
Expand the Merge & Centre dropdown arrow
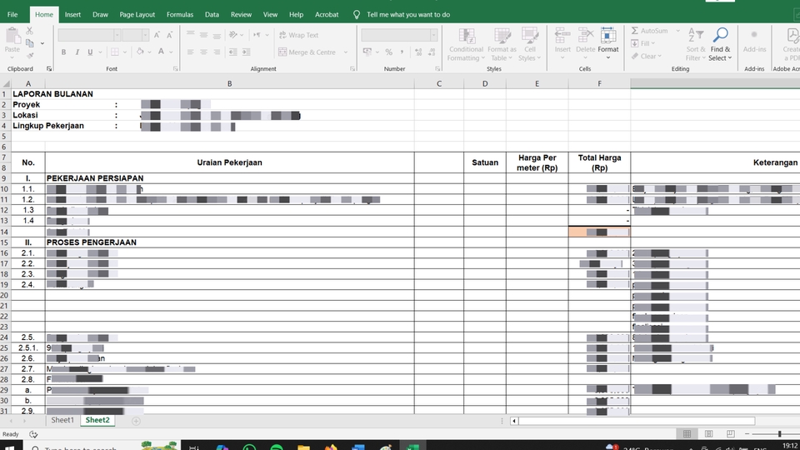tap(343, 52)
